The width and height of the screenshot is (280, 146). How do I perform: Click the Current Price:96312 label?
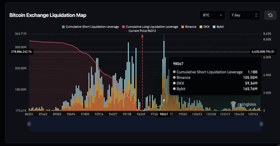click(x=142, y=31)
